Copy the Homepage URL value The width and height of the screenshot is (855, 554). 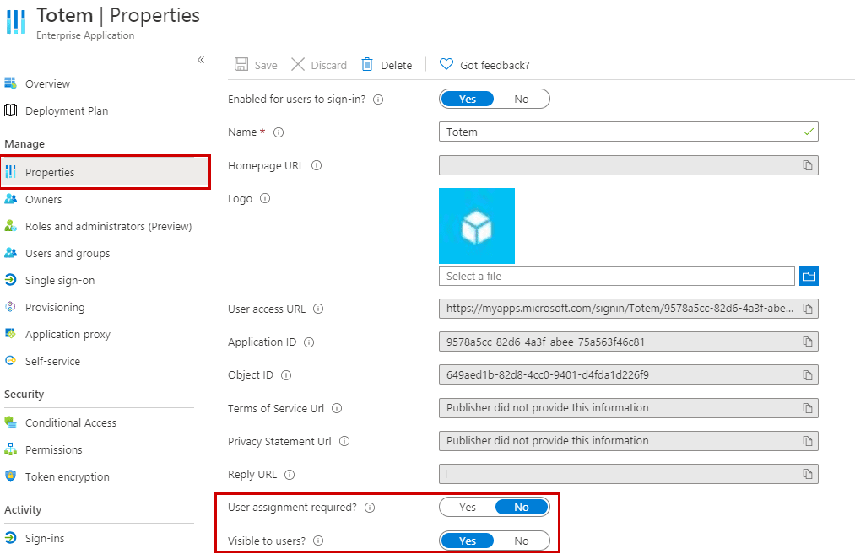pos(808,165)
